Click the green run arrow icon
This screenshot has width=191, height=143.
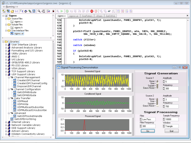click(62, 11)
